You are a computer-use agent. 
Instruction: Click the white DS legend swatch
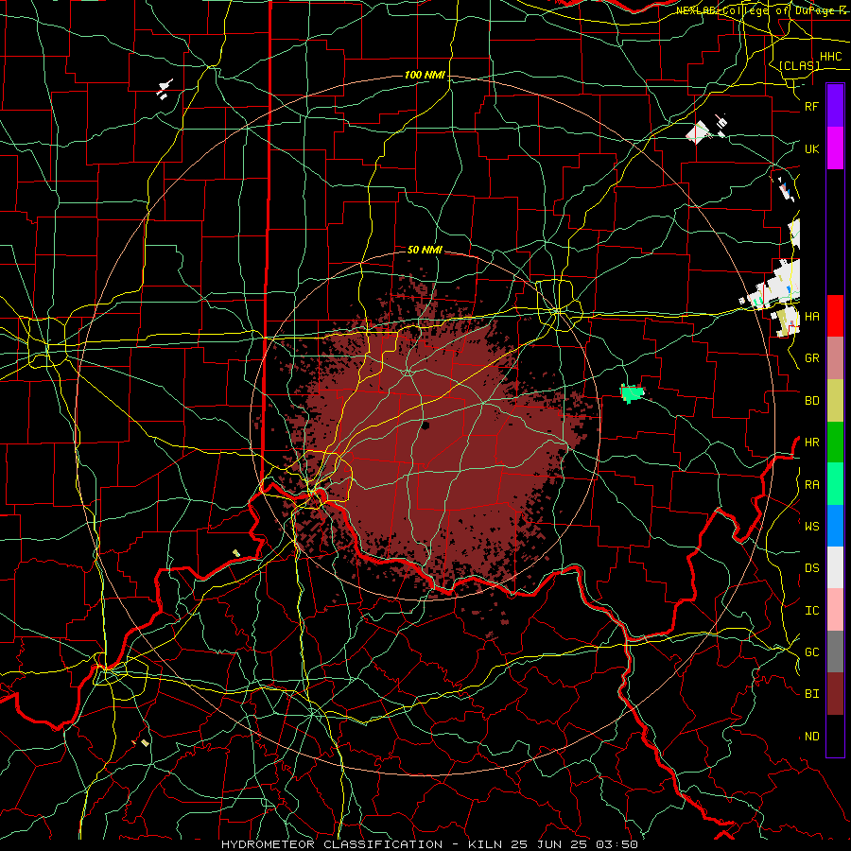[835, 567]
